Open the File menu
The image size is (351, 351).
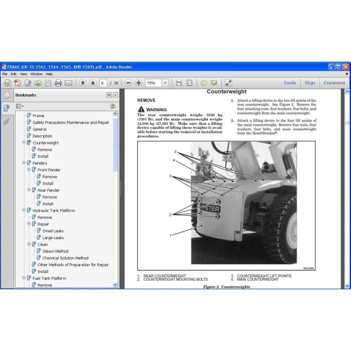(5, 74)
